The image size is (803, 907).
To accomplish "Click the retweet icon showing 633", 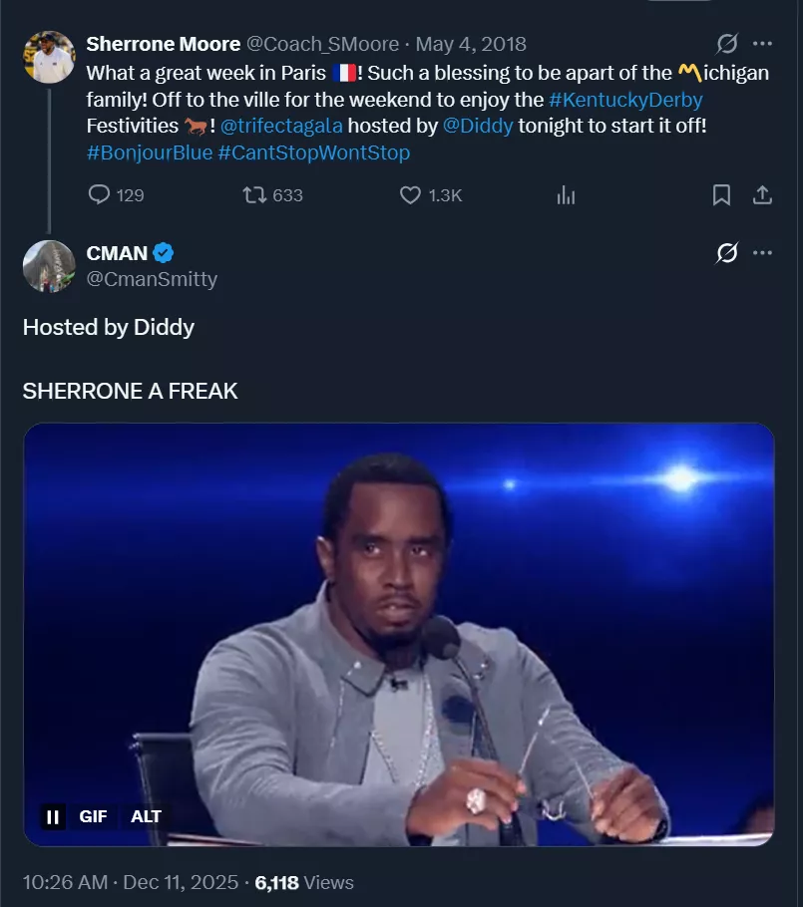I will point(255,195).
